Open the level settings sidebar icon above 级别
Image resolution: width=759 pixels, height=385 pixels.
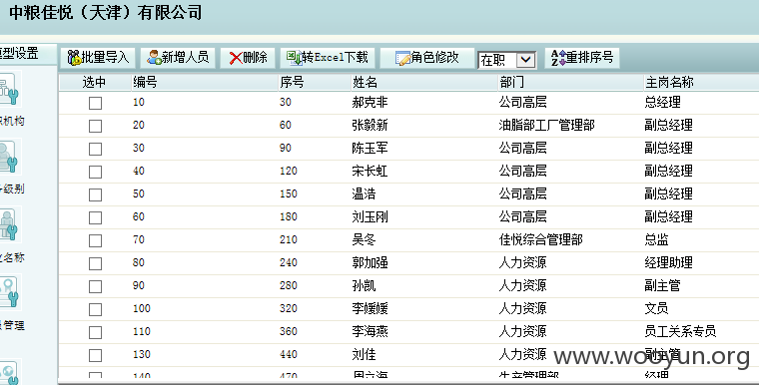click(9, 157)
